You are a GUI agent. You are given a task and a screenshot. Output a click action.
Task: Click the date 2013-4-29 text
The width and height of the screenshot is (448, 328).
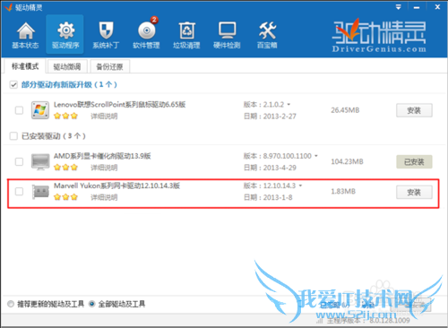click(x=280, y=168)
